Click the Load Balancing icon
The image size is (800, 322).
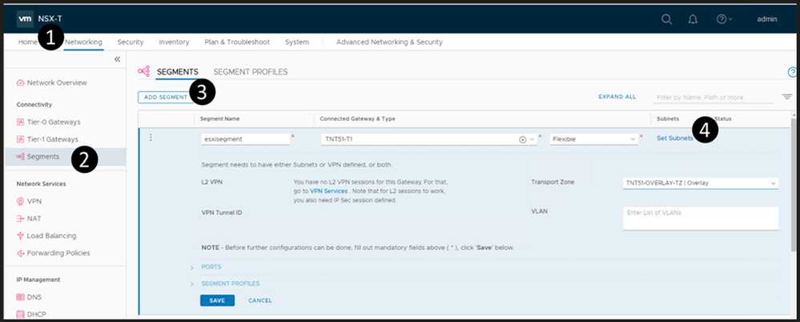[x=20, y=235]
